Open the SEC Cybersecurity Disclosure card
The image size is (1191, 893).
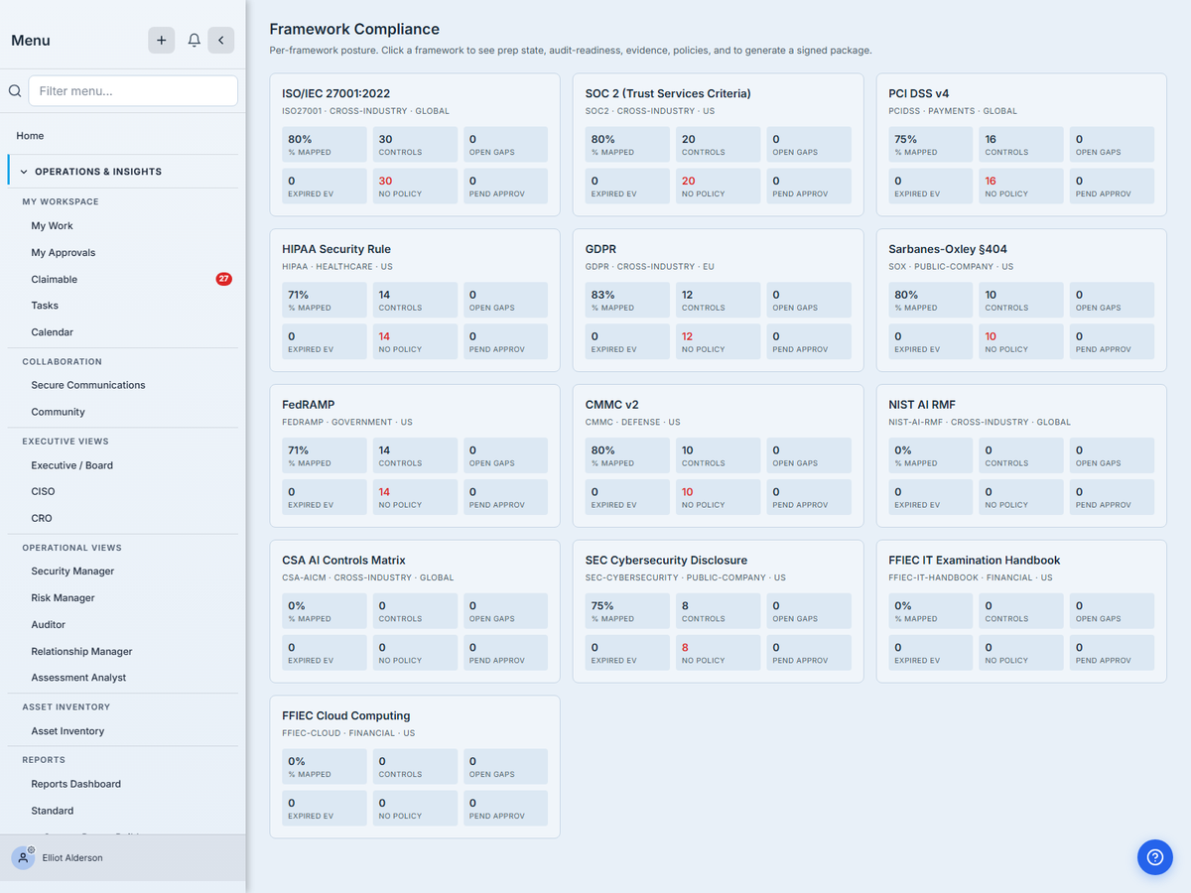point(718,611)
